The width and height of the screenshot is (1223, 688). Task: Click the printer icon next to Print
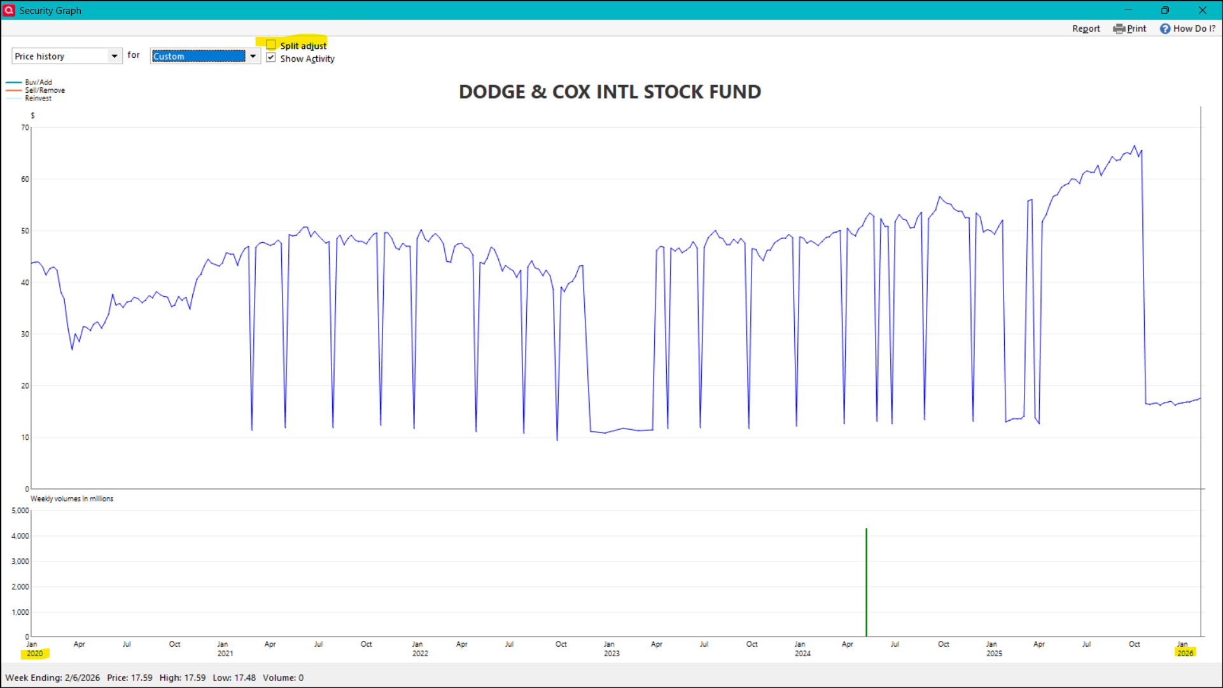click(1119, 29)
